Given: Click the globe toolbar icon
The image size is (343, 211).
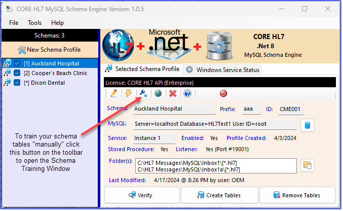Looking at the screenshot, I should pos(158,93).
